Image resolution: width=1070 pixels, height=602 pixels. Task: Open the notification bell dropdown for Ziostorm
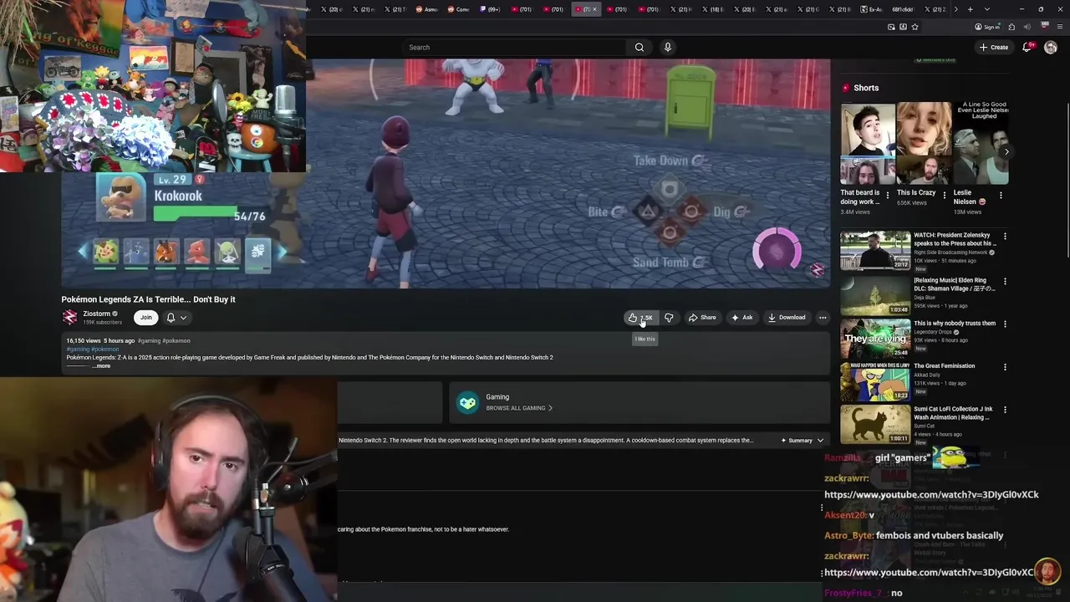(x=176, y=318)
